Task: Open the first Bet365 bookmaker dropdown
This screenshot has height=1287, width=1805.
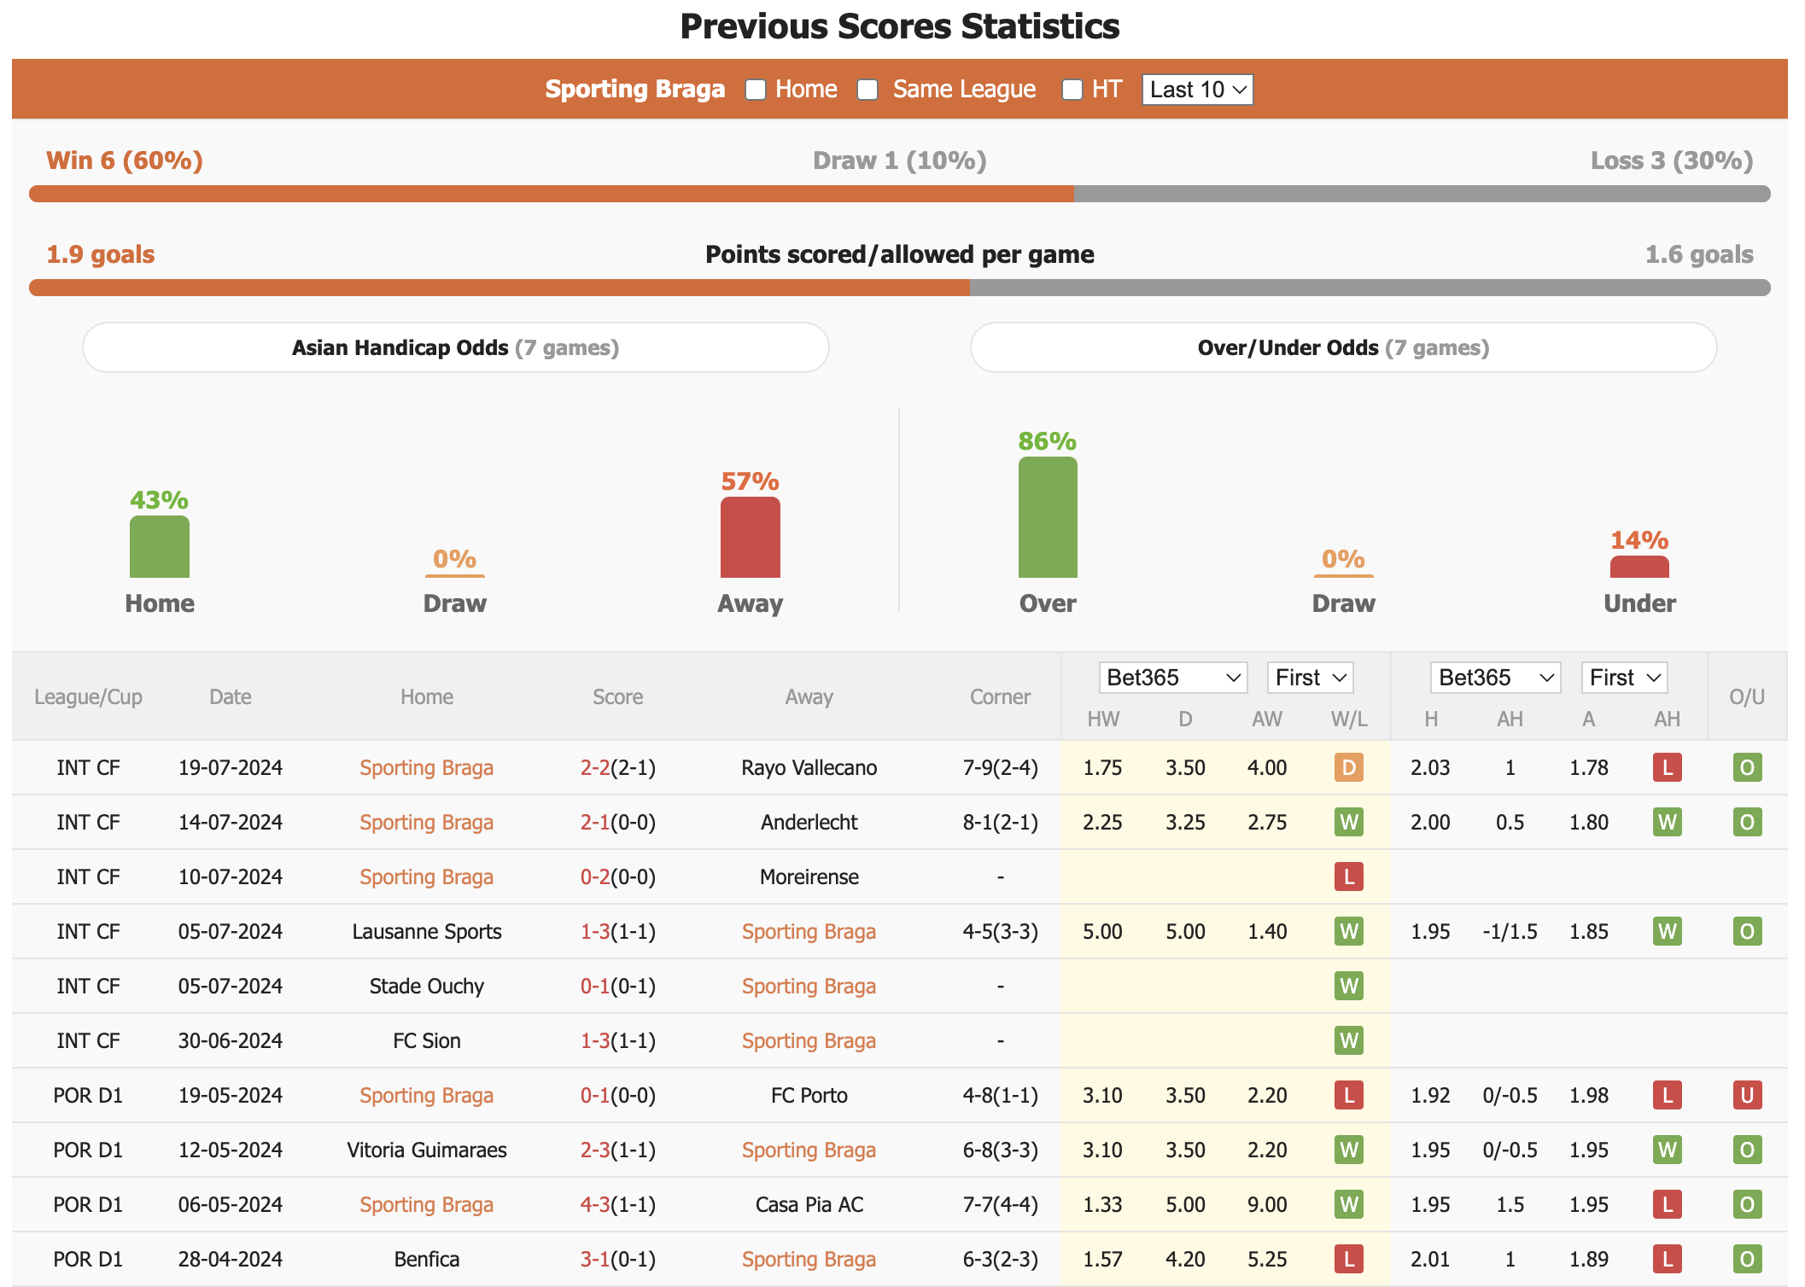Action: click(1173, 678)
